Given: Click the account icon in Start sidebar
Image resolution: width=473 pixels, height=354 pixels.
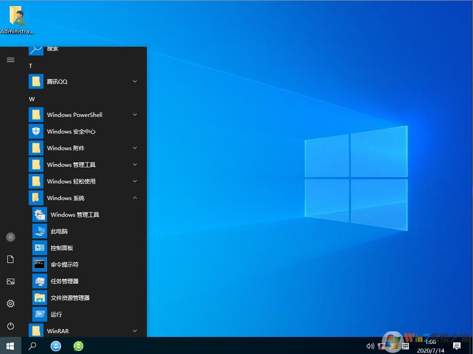Looking at the screenshot, I should click(x=10, y=237).
